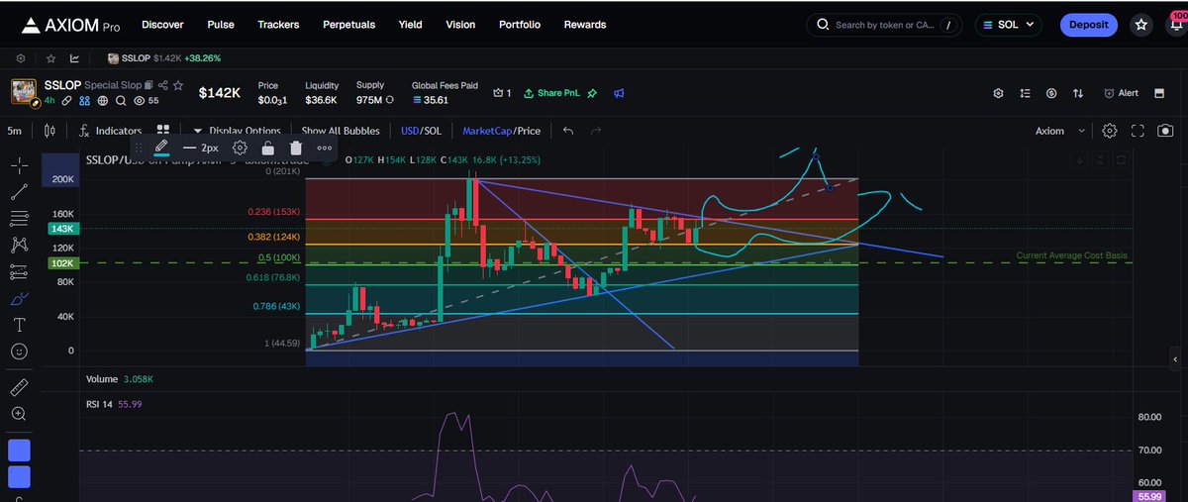Enter fullscreen chart mode

[x=1138, y=131]
